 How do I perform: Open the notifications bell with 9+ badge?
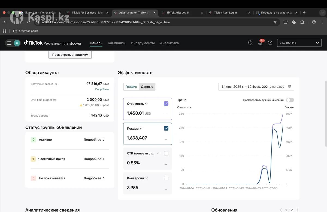[x=260, y=43]
